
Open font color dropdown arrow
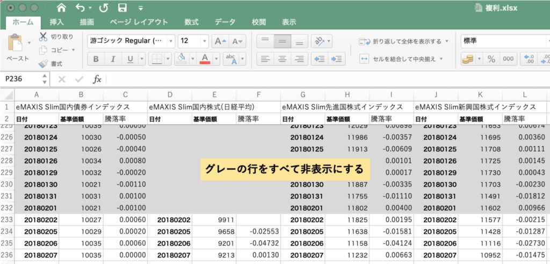216,59
